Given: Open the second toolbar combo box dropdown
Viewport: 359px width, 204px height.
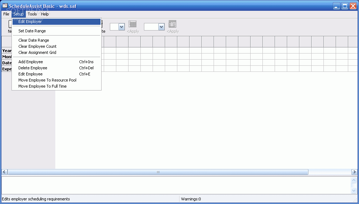Looking at the screenshot, I should point(161,27).
